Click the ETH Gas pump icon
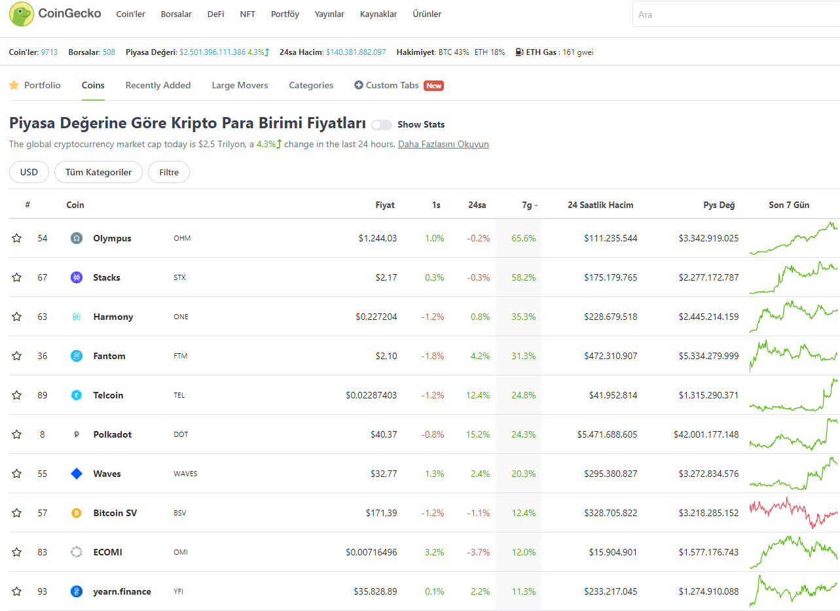Screen dimensions: 840x611 click(x=519, y=52)
